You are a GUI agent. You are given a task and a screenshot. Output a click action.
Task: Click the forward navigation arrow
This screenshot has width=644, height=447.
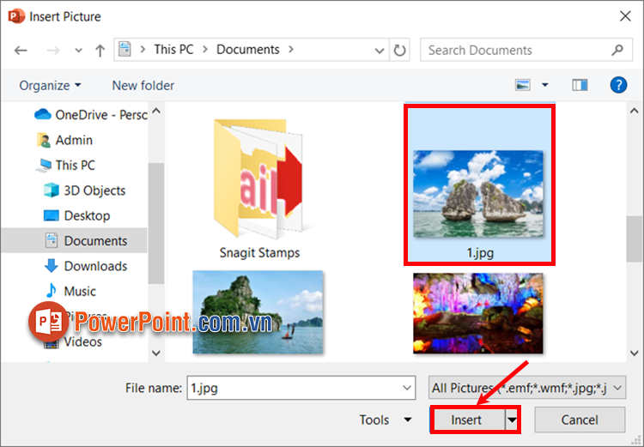click(x=53, y=51)
